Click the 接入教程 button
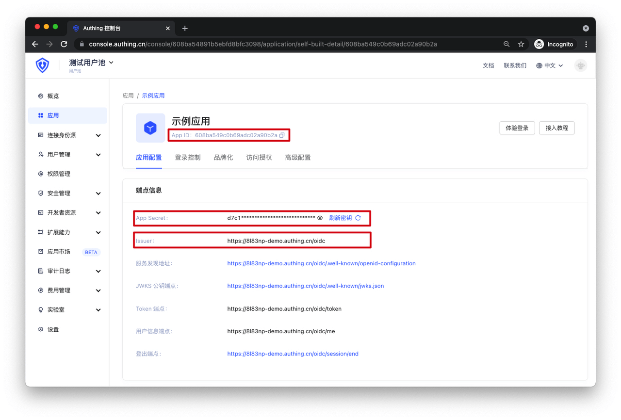621x420 pixels. pyautogui.click(x=556, y=128)
